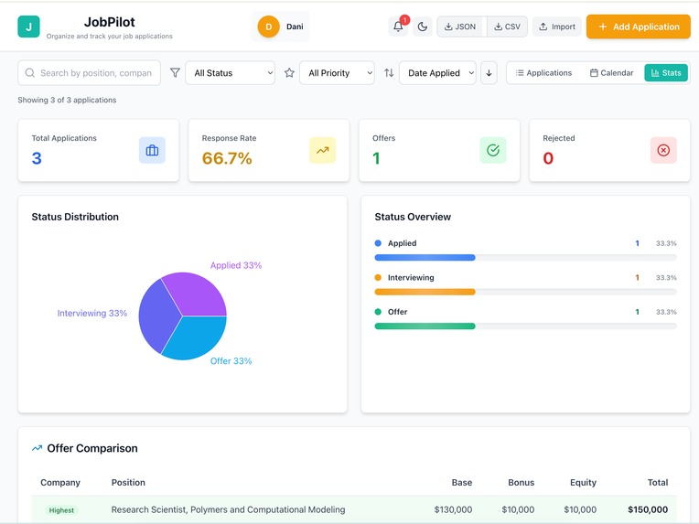
Task: Switch to the Calendar tab
Action: pyautogui.click(x=611, y=72)
